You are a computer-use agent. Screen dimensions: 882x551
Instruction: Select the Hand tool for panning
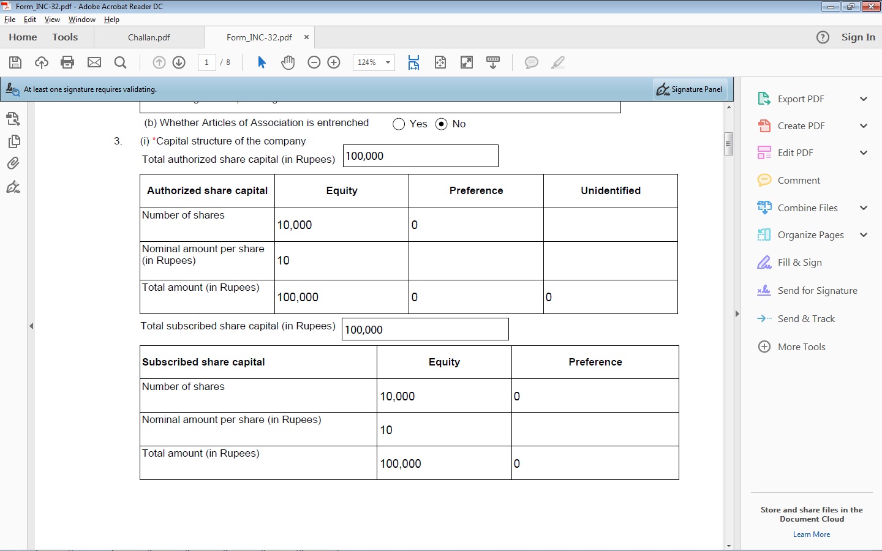pos(288,62)
